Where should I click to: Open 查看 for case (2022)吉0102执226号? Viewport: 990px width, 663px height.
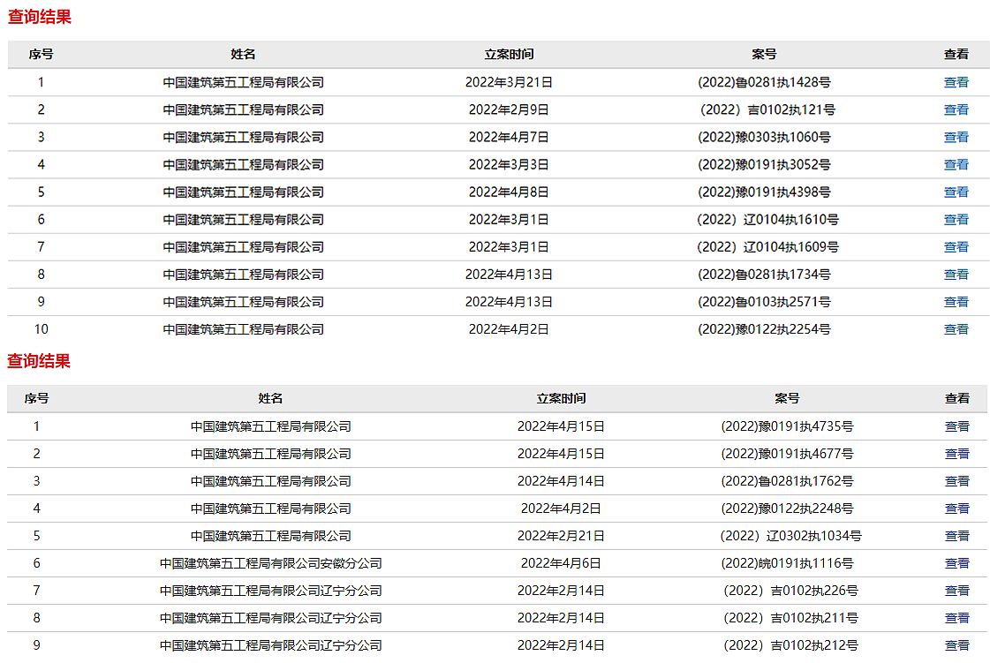pos(956,591)
